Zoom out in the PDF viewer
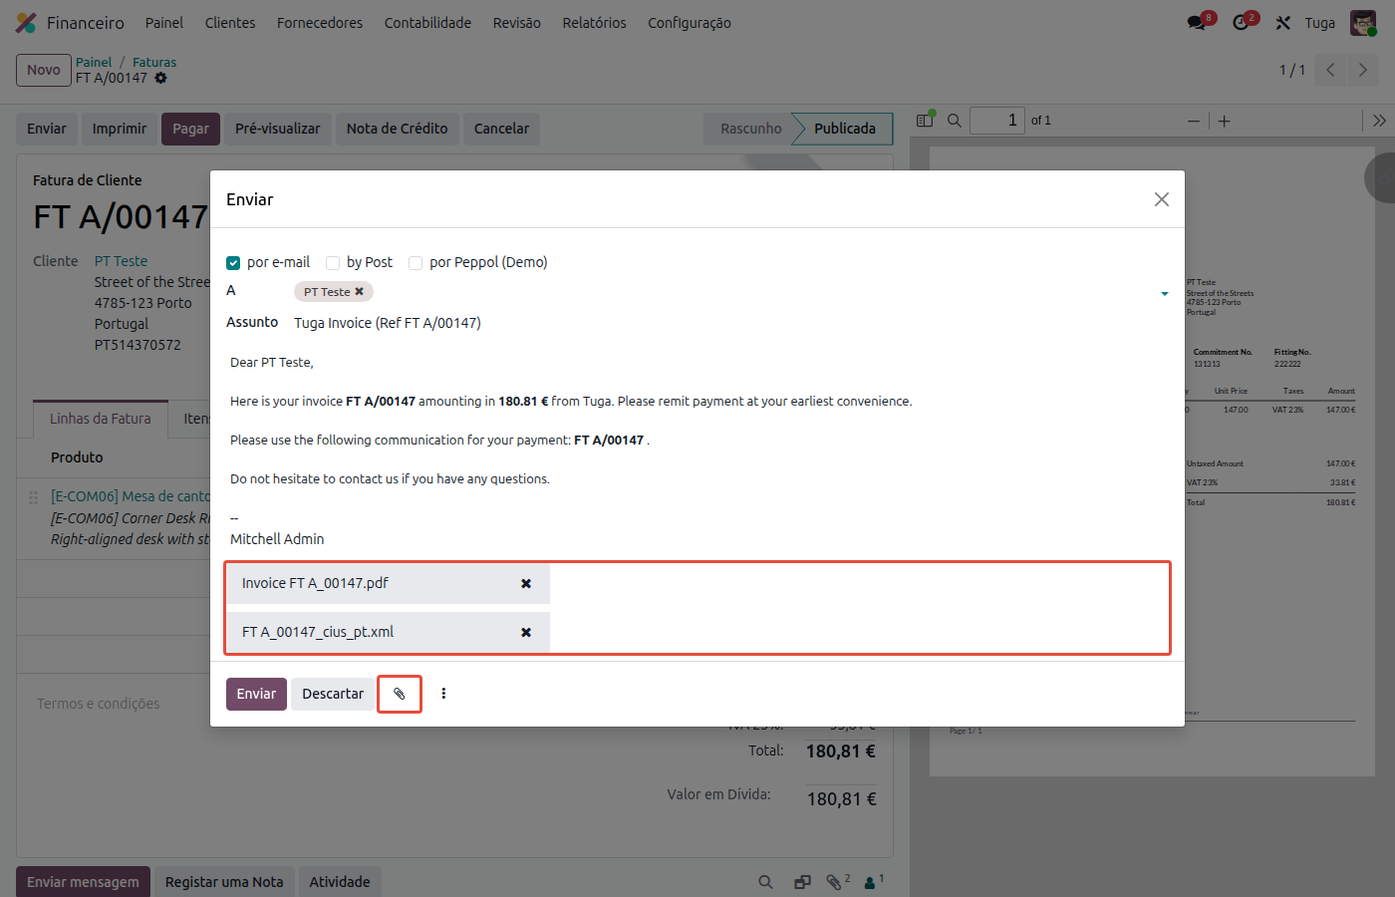 (x=1193, y=121)
